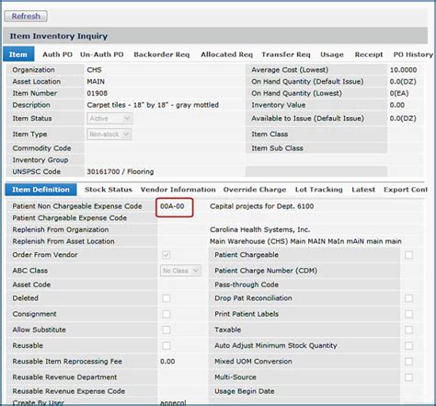The image size is (436, 406).
Task: Select the Lot Tracking tab
Action: (x=319, y=190)
